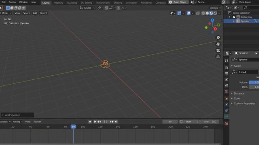The image size is (259, 145).
Task: Open the viewport Options dropdown
Action: [x=215, y=8]
